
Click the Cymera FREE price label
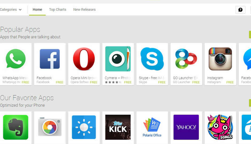click(x=128, y=82)
